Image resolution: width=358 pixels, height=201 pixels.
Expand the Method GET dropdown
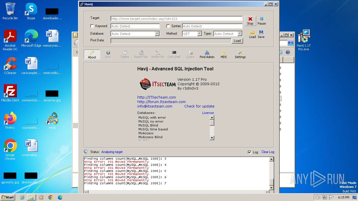pyautogui.click(x=199, y=33)
